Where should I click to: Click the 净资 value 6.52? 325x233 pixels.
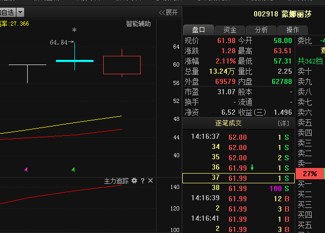click(x=228, y=112)
